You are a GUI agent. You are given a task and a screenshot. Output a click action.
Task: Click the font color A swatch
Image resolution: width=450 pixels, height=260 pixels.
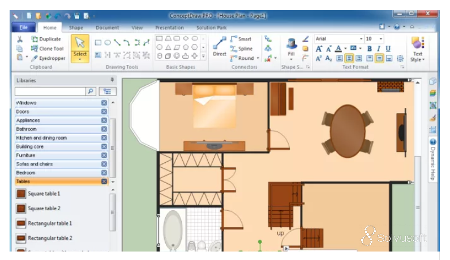[x=338, y=49]
